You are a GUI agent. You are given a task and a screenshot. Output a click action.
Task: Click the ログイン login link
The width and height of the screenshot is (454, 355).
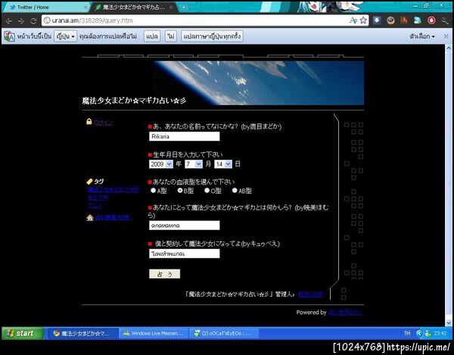pos(104,123)
